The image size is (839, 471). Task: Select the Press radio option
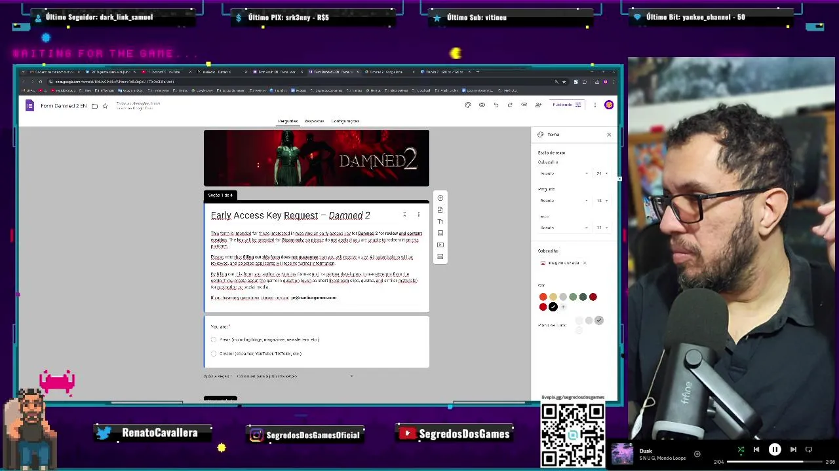pyautogui.click(x=214, y=340)
